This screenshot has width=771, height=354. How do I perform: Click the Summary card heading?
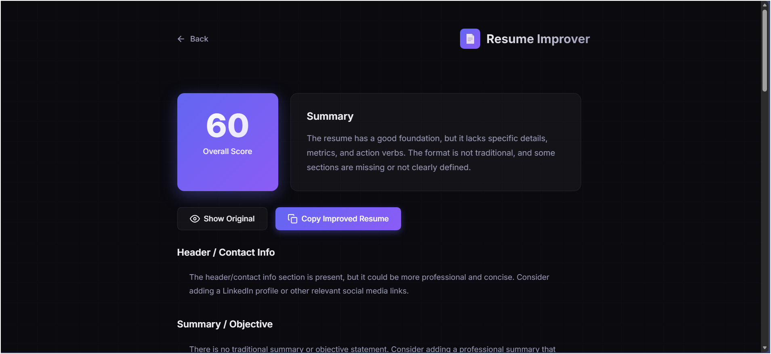[330, 116]
